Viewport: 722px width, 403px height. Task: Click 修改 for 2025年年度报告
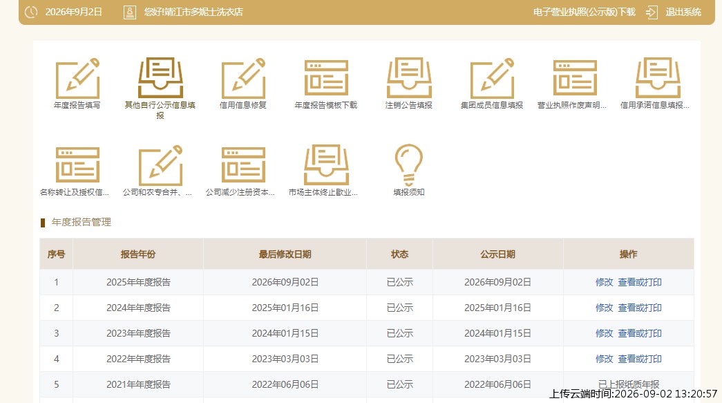(604, 282)
